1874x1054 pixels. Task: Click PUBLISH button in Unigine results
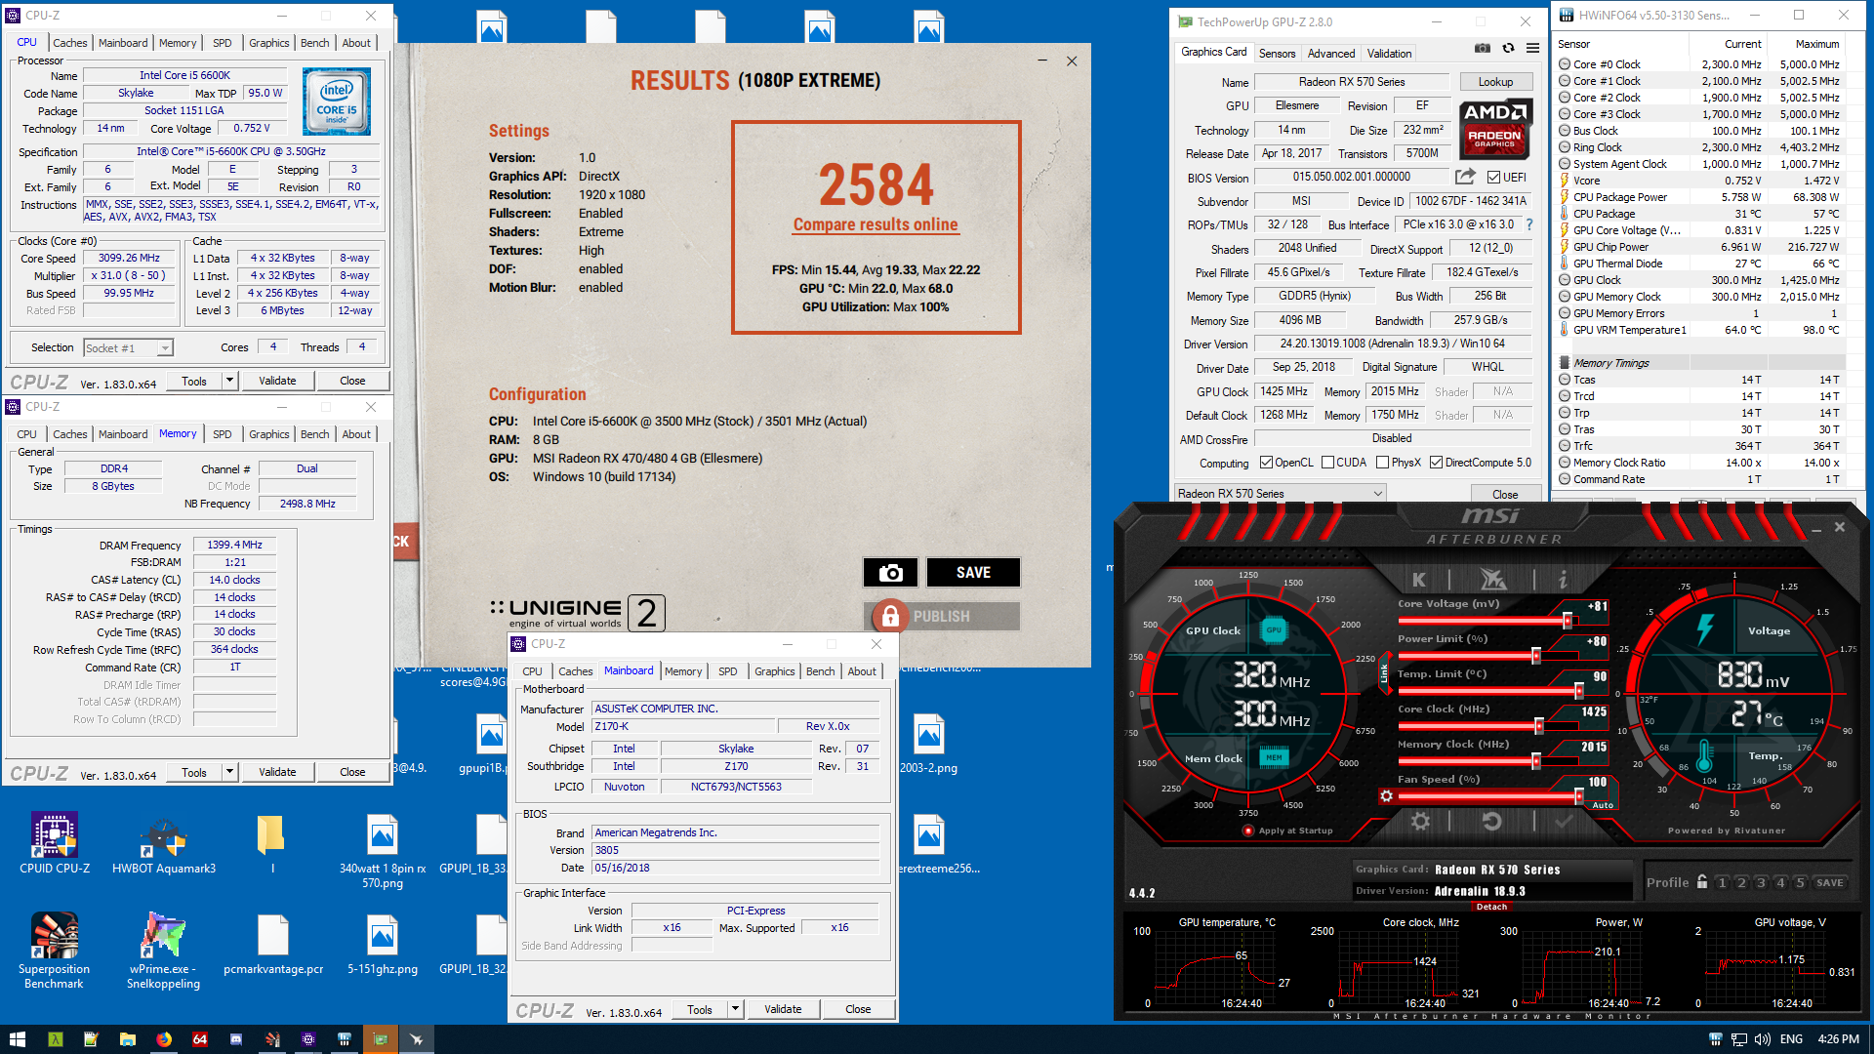[x=942, y=617]
